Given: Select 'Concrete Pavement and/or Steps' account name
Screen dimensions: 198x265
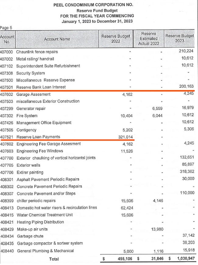Looking at the screenshot, I should [x=46, y=194].
